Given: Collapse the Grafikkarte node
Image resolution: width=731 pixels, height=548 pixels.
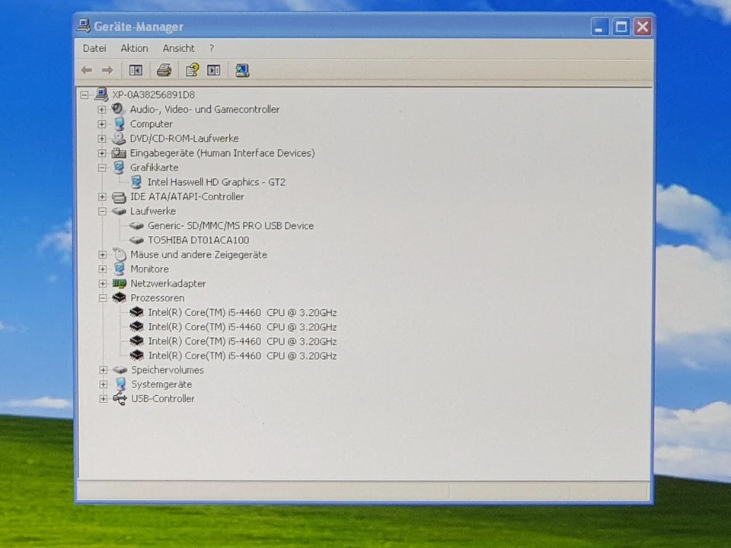Looking at the screenshot, I should click(x=101, y=167).
